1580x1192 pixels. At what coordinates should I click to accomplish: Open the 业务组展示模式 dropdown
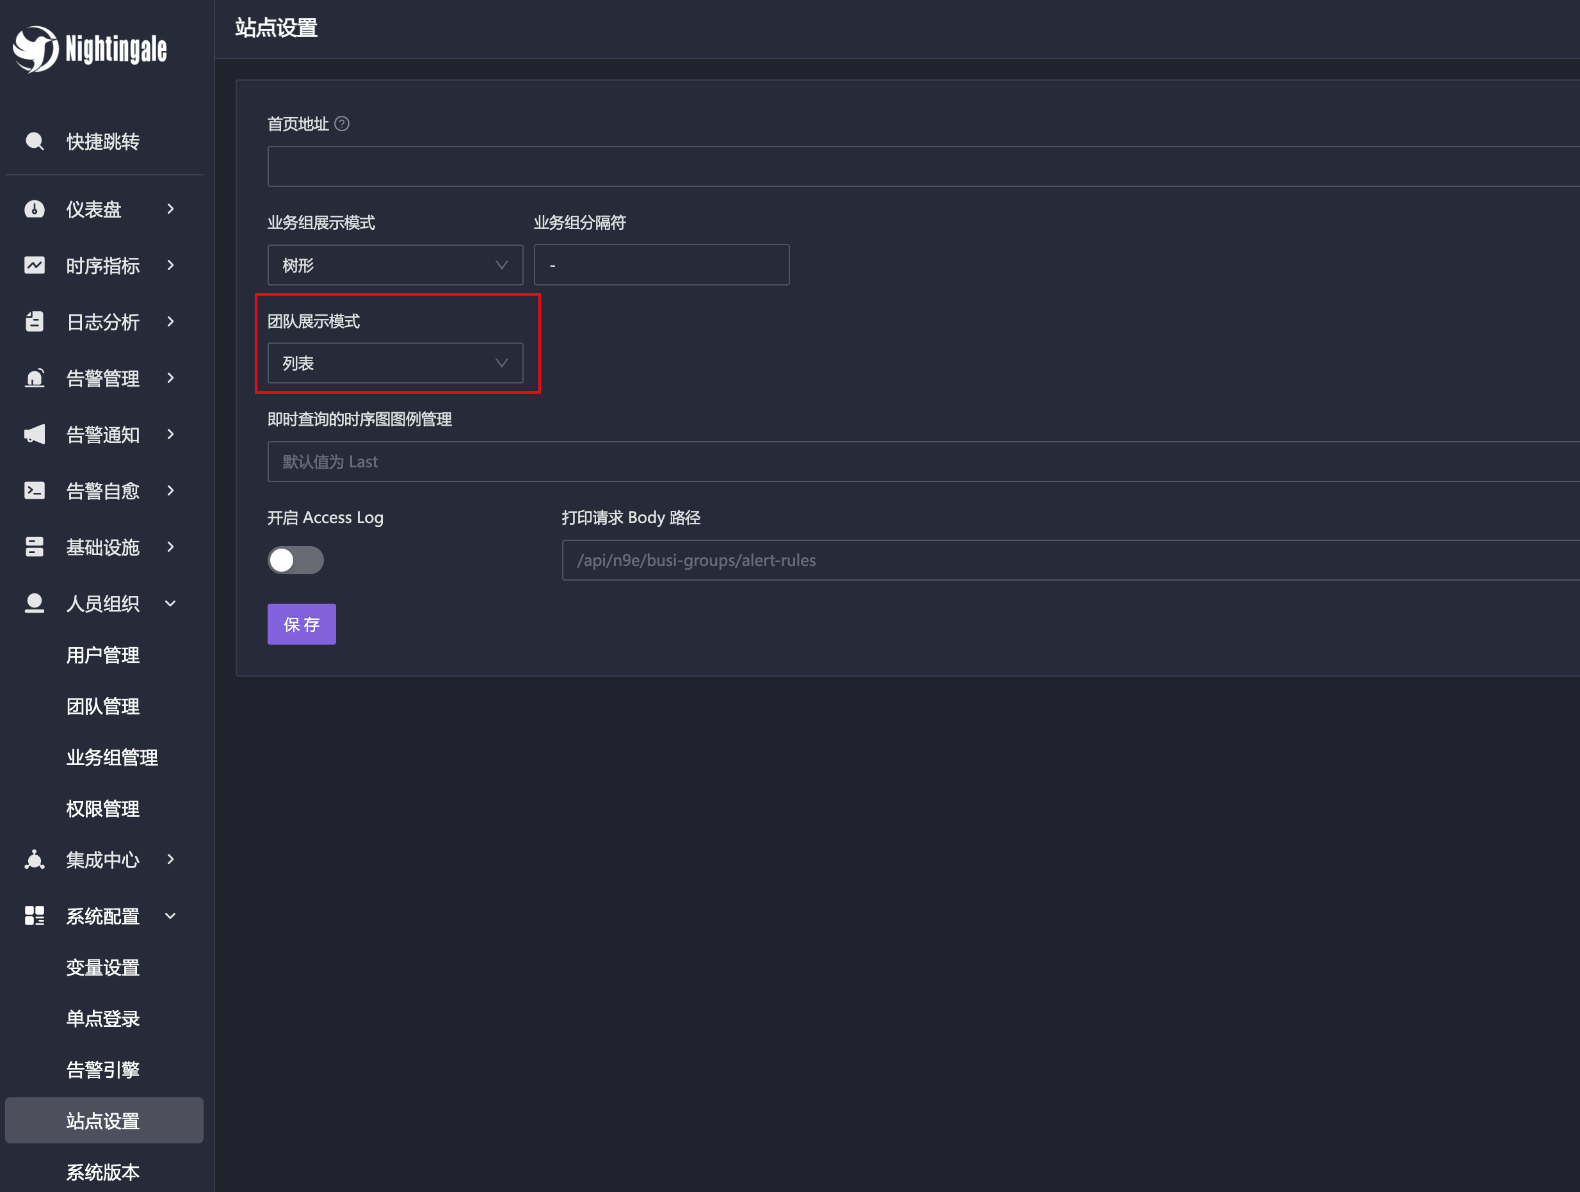[394, 265]
